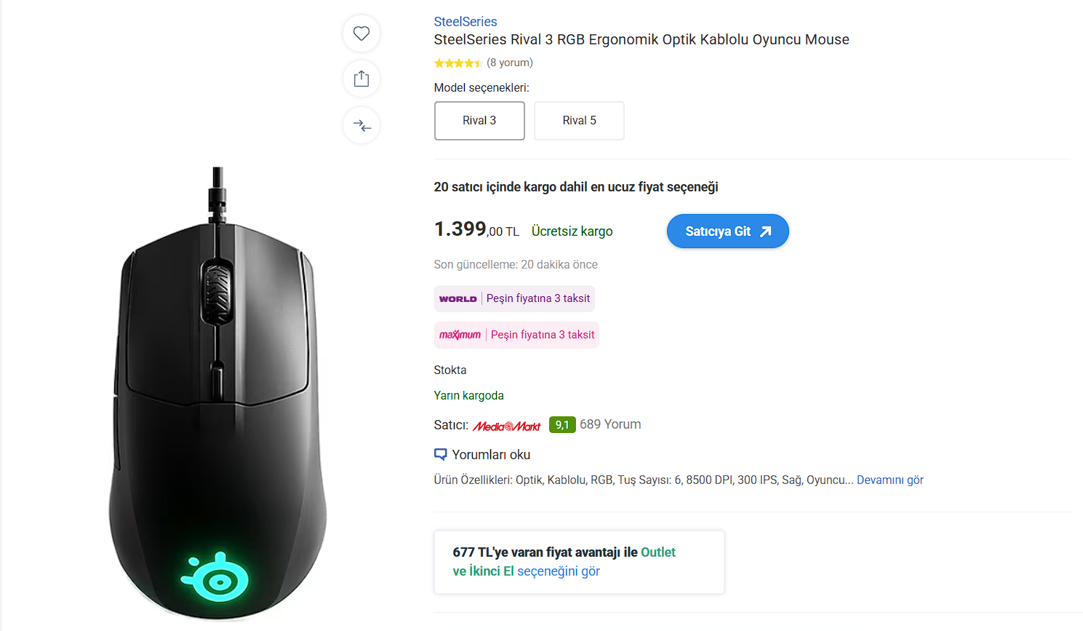The height and width of the screenshot is (631, 1083).
Task: Click the mouse product image
Action: coord(217,394)
